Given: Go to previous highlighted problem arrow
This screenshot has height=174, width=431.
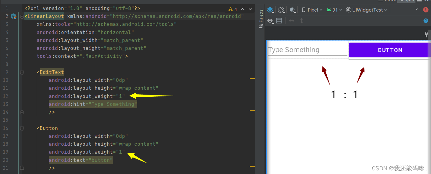Looking at the screenshot, I should click(x=242, y=9).
